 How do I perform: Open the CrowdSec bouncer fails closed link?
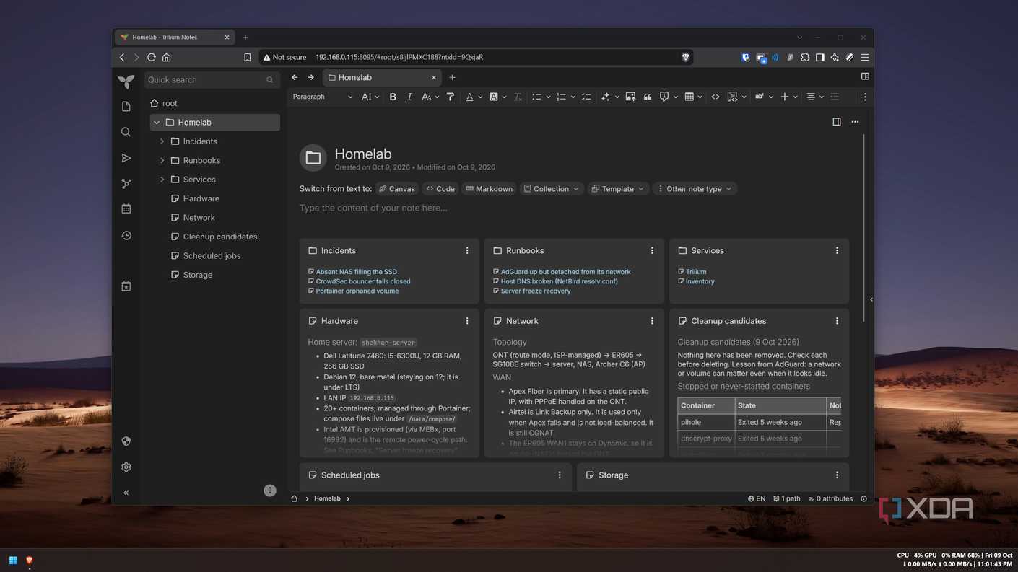(363, 281)
